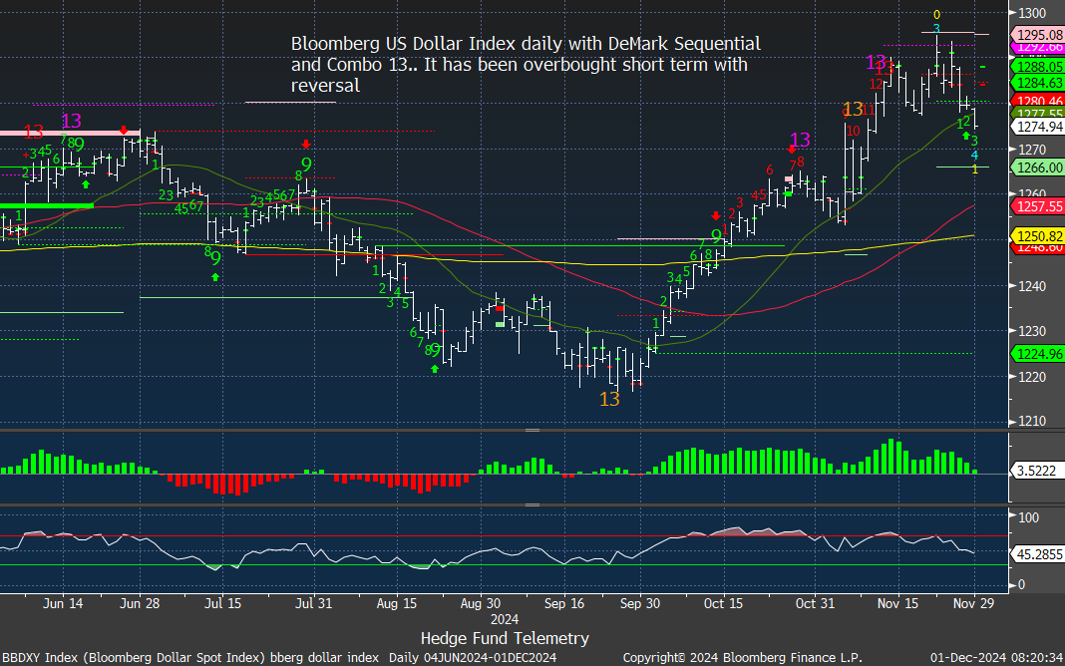
Task: Click the 01-Dec-2024 08:20:34 timestamp
Action: pos(996,658)
